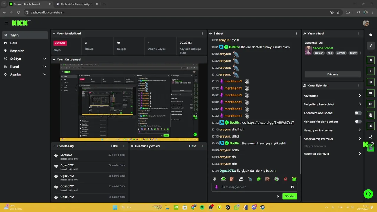Click the chat panel scrollbar
This screenshot has width=377, height=212.
(300, 155)
